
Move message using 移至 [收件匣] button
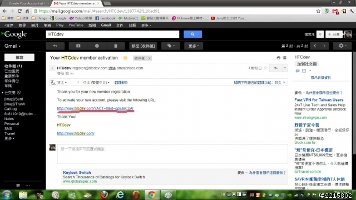[143, 46]
